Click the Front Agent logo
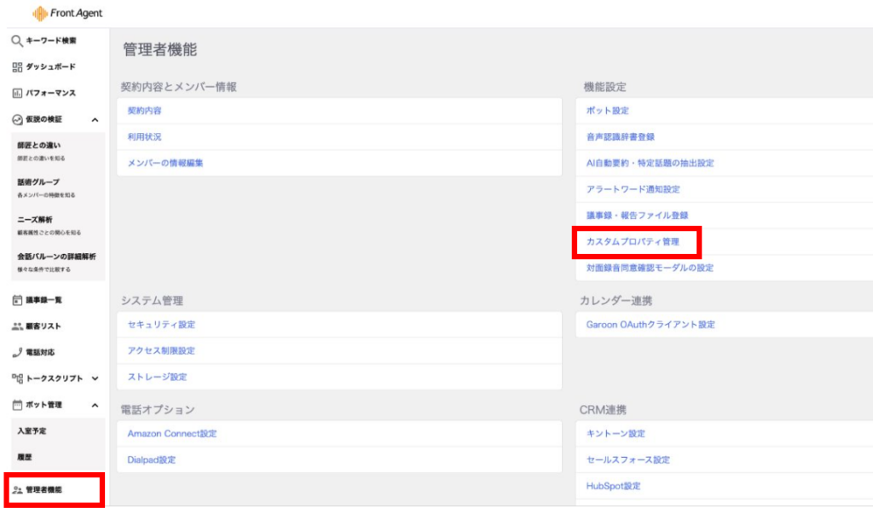 [66, 14]
